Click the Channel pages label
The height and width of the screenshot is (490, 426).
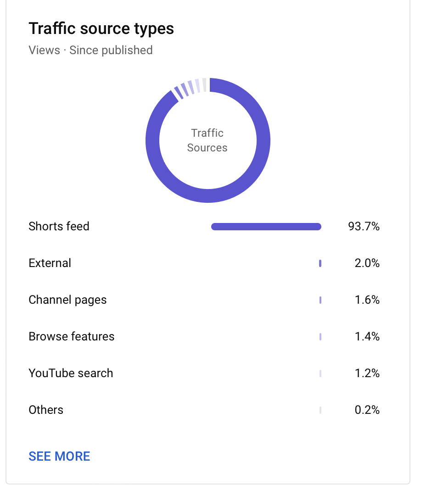(67, 300)
